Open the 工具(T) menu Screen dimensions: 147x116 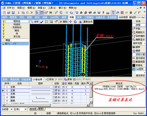52,8
